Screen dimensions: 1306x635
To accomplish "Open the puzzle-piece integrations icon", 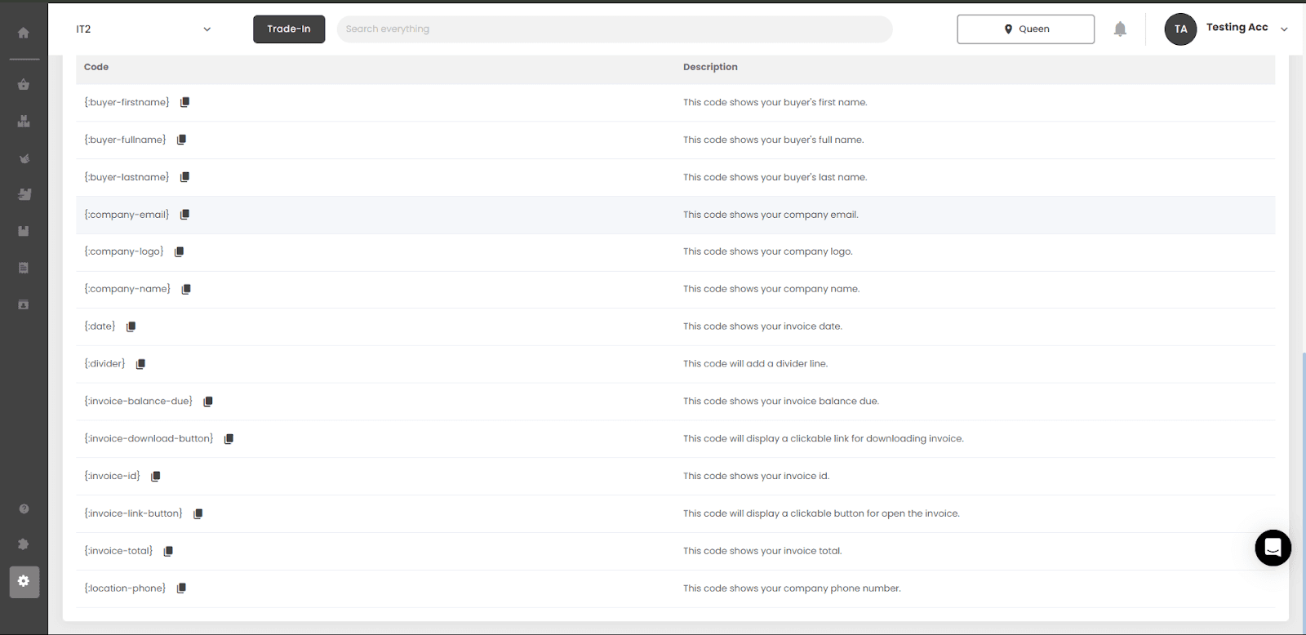I will [x=24, y=544].
